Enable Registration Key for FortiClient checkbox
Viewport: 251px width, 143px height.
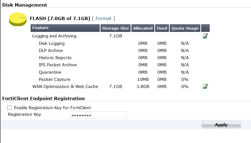coord(9,108)
